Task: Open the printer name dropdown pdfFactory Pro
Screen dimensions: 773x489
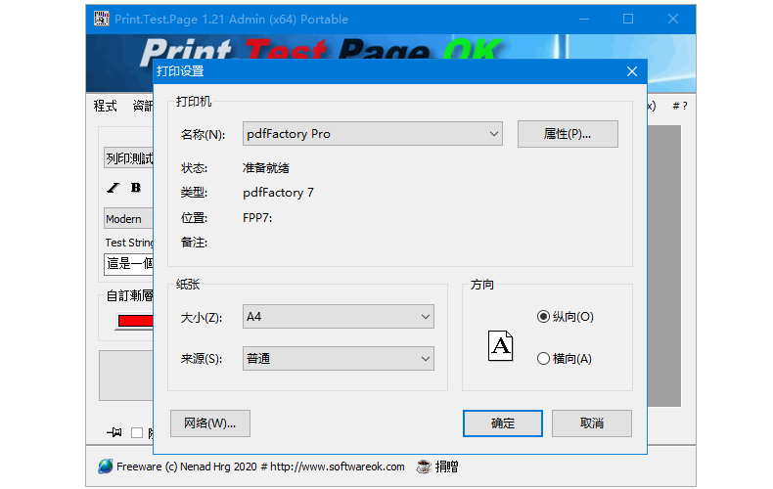Action: coord(373,134)
